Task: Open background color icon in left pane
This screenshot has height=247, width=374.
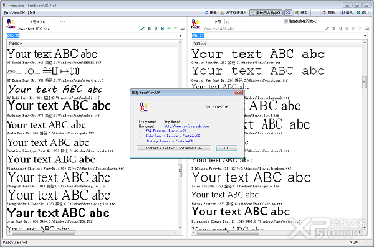Action: click(176, 29)
